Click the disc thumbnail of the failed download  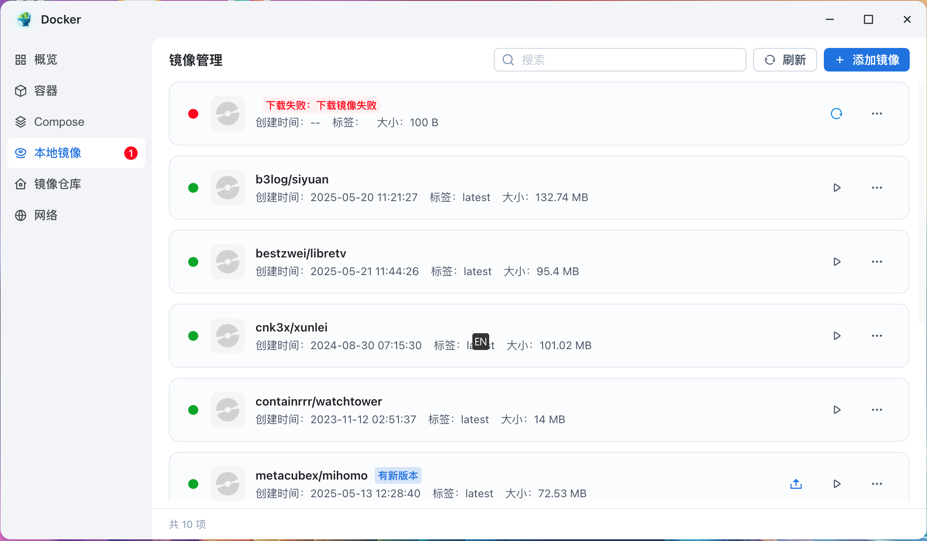click(x=228, y=114)
